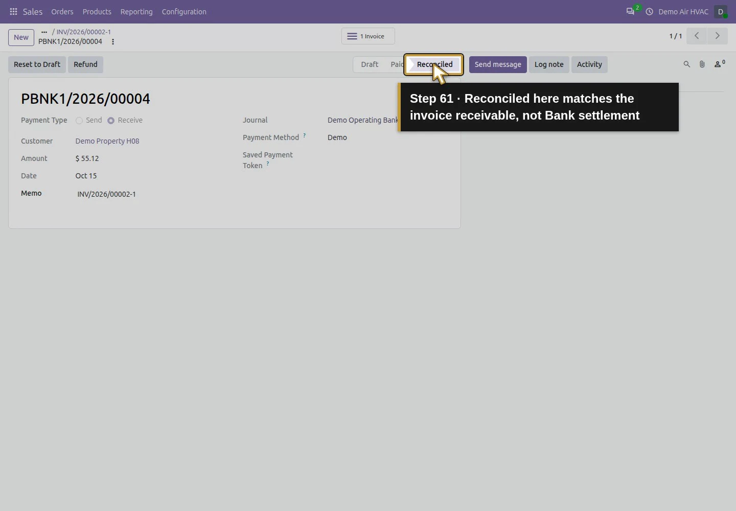Schedule an Activity

pos(589,64)
